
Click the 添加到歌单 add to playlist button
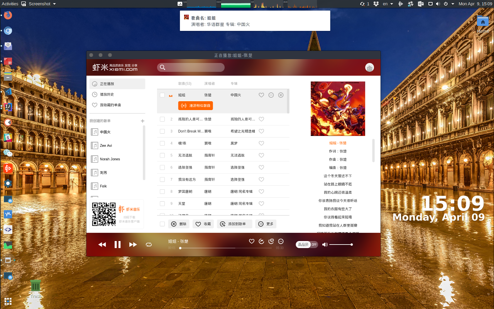tap(235, 224)
